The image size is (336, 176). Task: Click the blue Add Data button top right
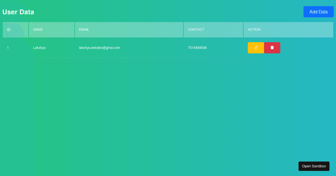click(318, 12)
